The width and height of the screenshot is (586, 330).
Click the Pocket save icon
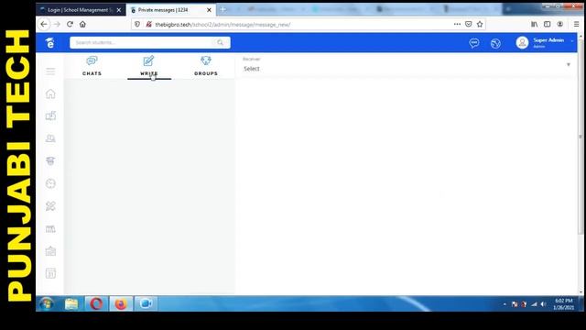point(468,24)
